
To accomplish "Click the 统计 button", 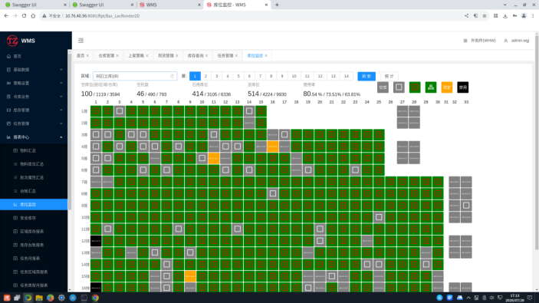I will click(x=389, y=76).
